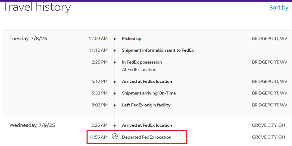Select the Tuesday, 7/8/25 date label
Screen dimensions: 292x146
pos(28,38)
